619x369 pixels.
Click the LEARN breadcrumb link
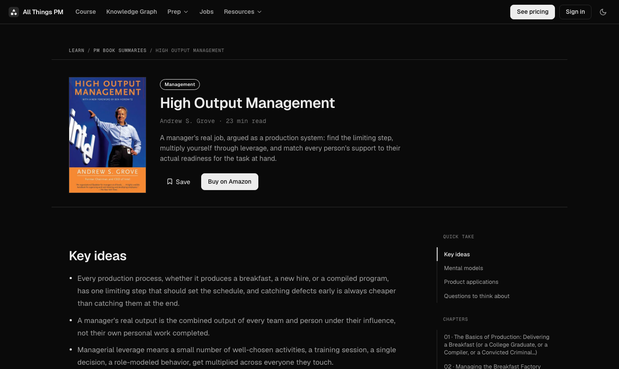point(77,50)
